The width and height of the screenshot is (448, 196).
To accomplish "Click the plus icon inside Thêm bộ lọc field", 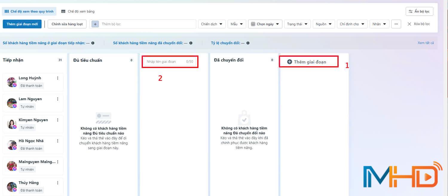I will [x=95, y=24].
